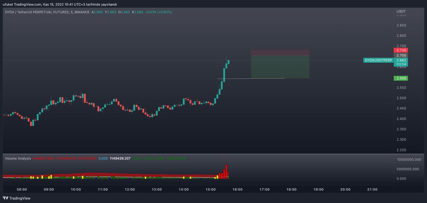
Task: Click the 2.250 price axis label
Action: [401, 150]
